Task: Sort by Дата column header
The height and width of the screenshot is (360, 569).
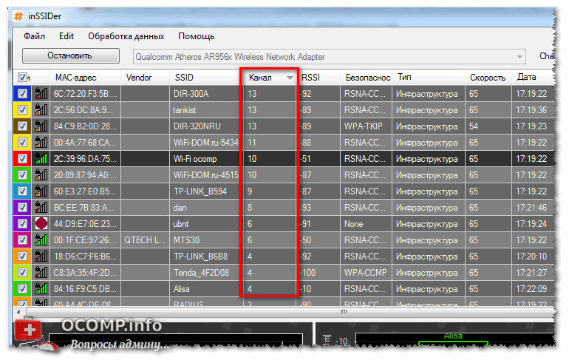Action: 534,78
